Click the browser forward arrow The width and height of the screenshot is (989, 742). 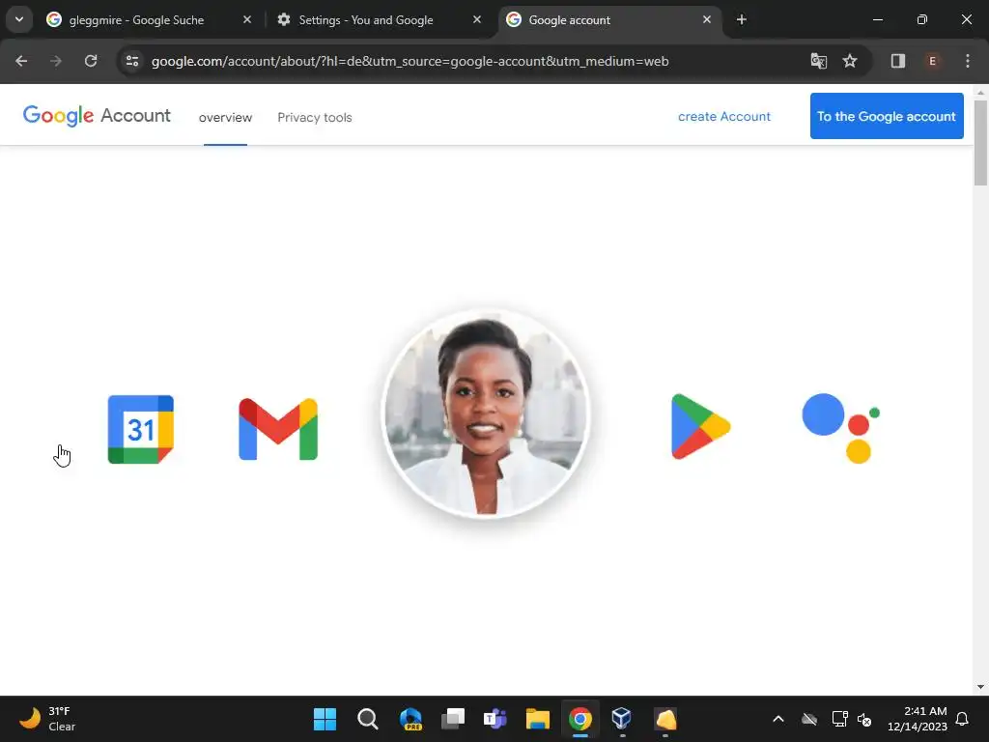[56, 61]
